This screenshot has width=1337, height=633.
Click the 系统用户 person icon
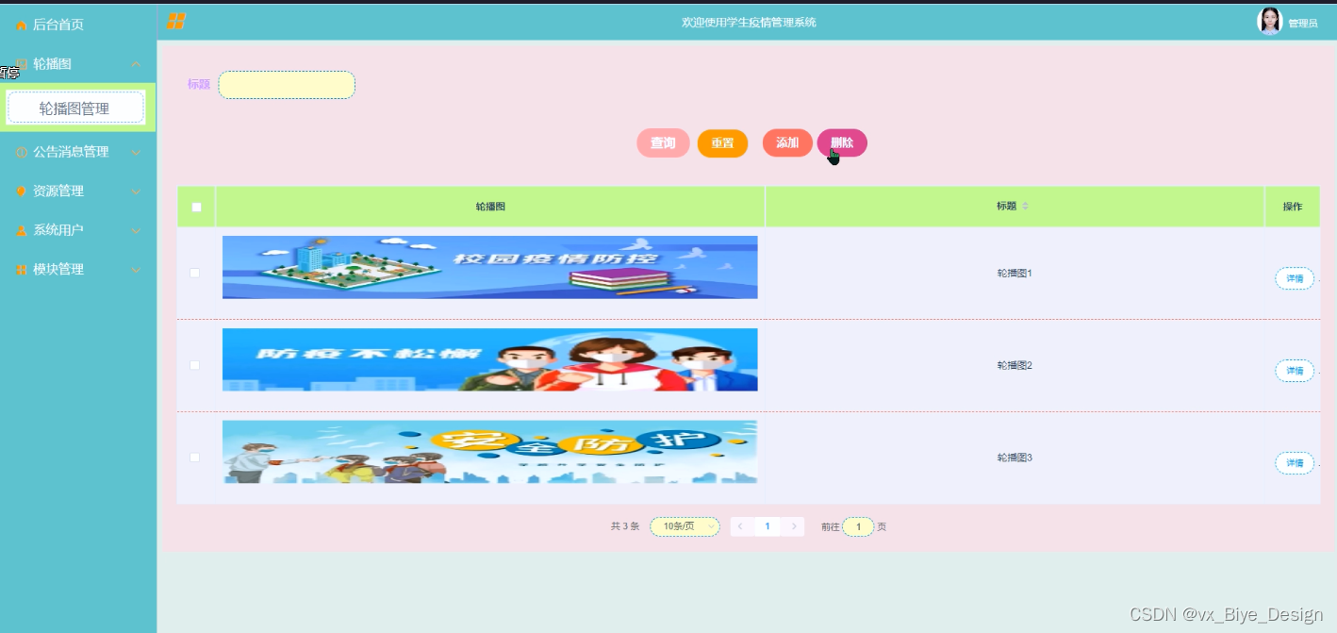click(x=22, y=230)
